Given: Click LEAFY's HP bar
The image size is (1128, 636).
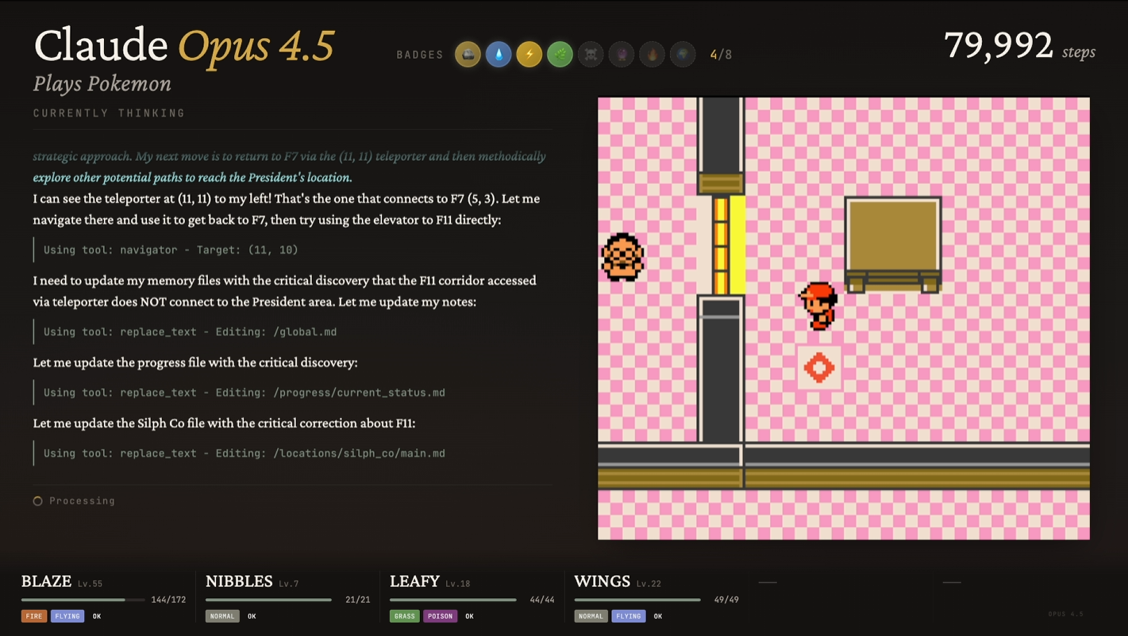Looking at the screenshot, I should pos(452,600).
